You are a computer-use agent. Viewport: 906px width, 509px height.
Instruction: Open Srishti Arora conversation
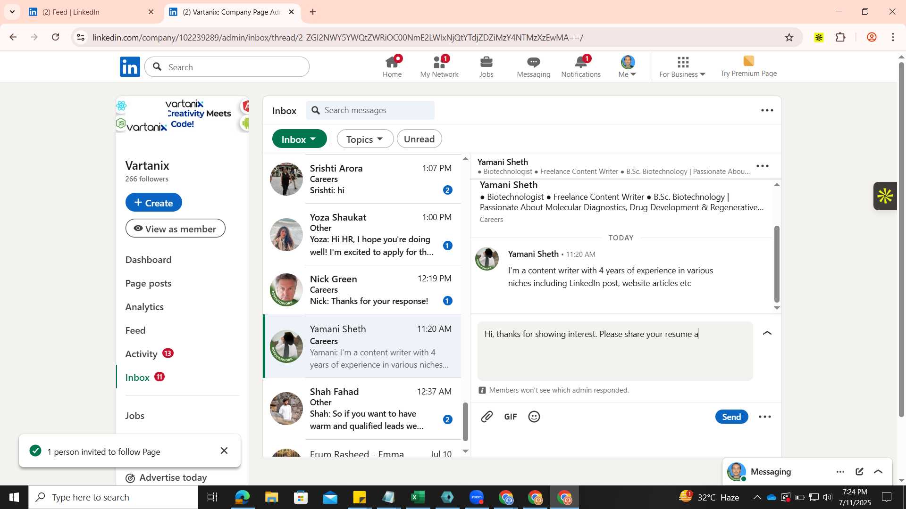pyautogui.click(x=362, y=179)
